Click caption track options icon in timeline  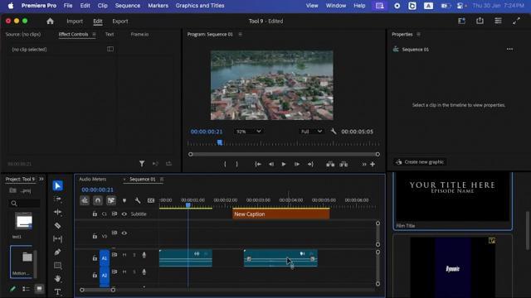point(151,200)
